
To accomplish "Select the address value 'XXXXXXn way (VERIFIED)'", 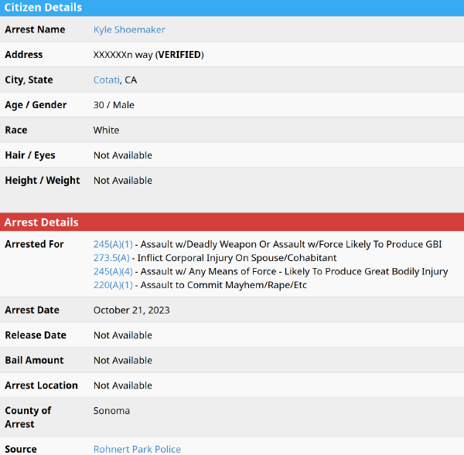I will tap(148, 55).
